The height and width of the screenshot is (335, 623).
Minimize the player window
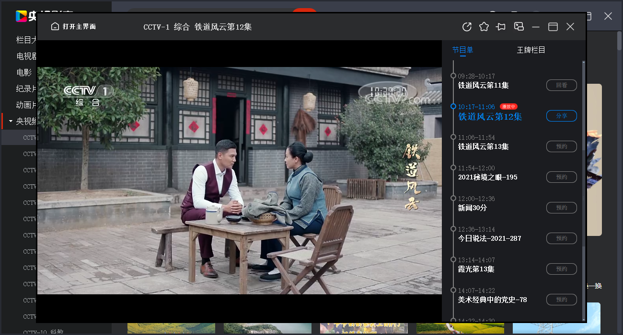[536, 27]
